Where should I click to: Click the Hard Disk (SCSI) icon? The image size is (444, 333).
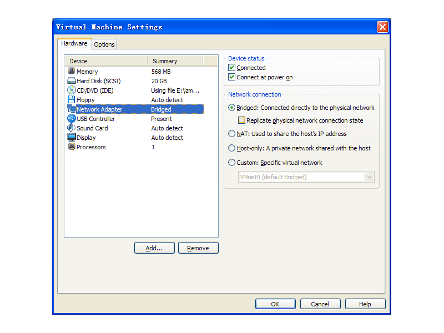[x=72, y=81]
